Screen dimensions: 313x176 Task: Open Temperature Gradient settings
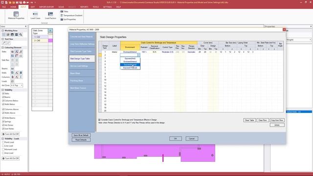[71, 15]
